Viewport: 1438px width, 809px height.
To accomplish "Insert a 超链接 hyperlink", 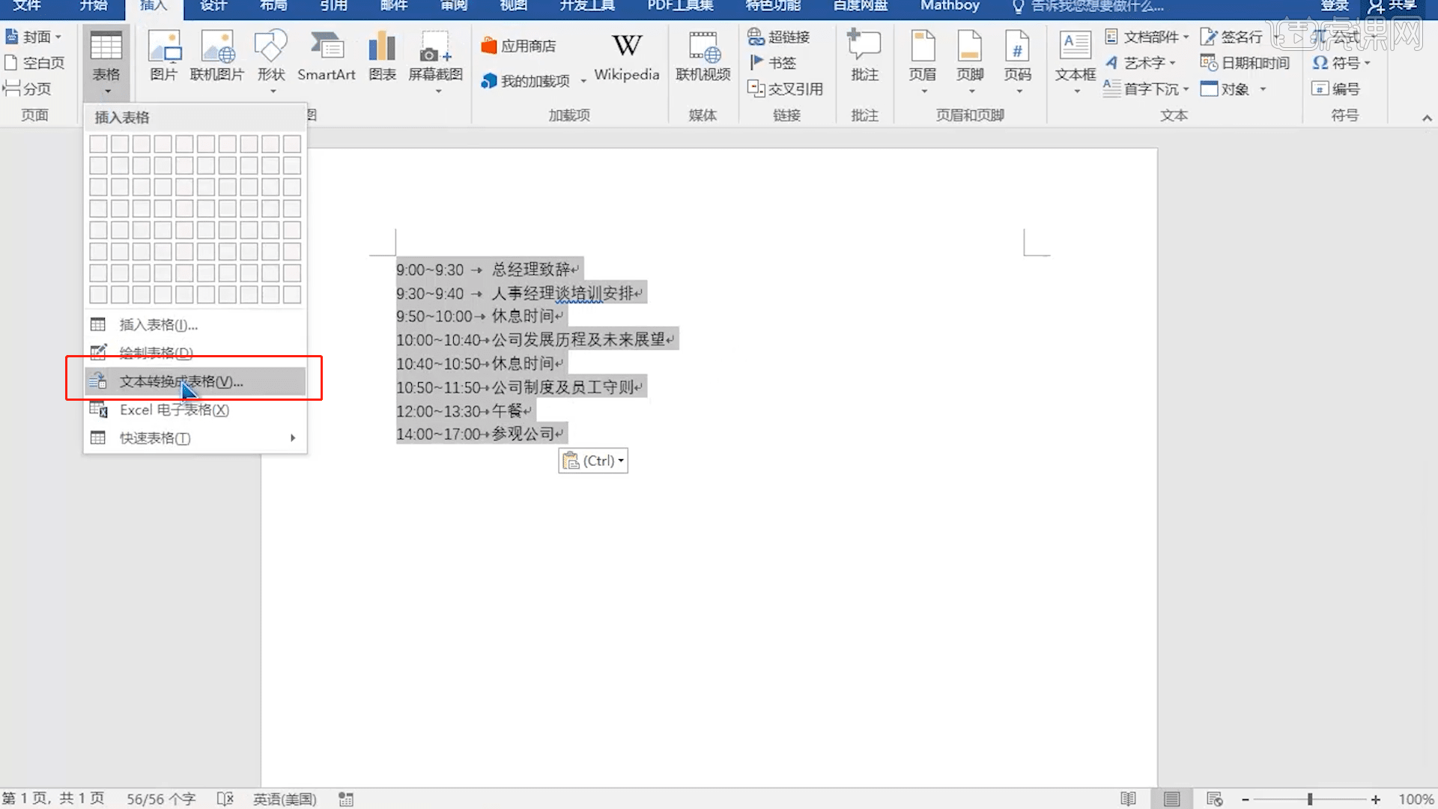I will pos(779,37).
